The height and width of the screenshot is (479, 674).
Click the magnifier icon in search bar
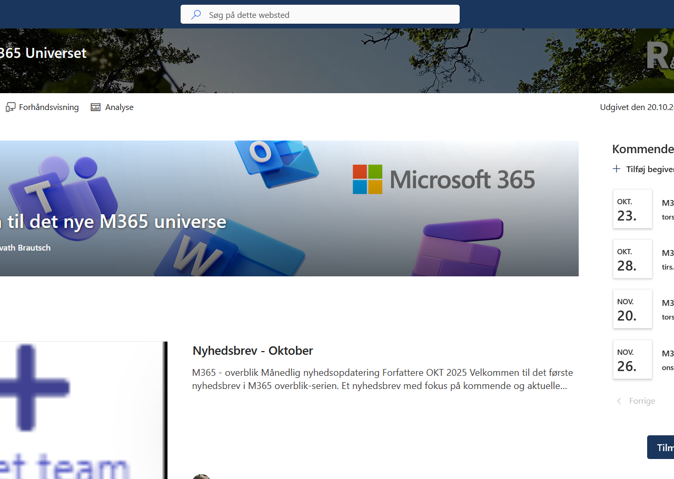pyautogui.click(x=196, y=15)
